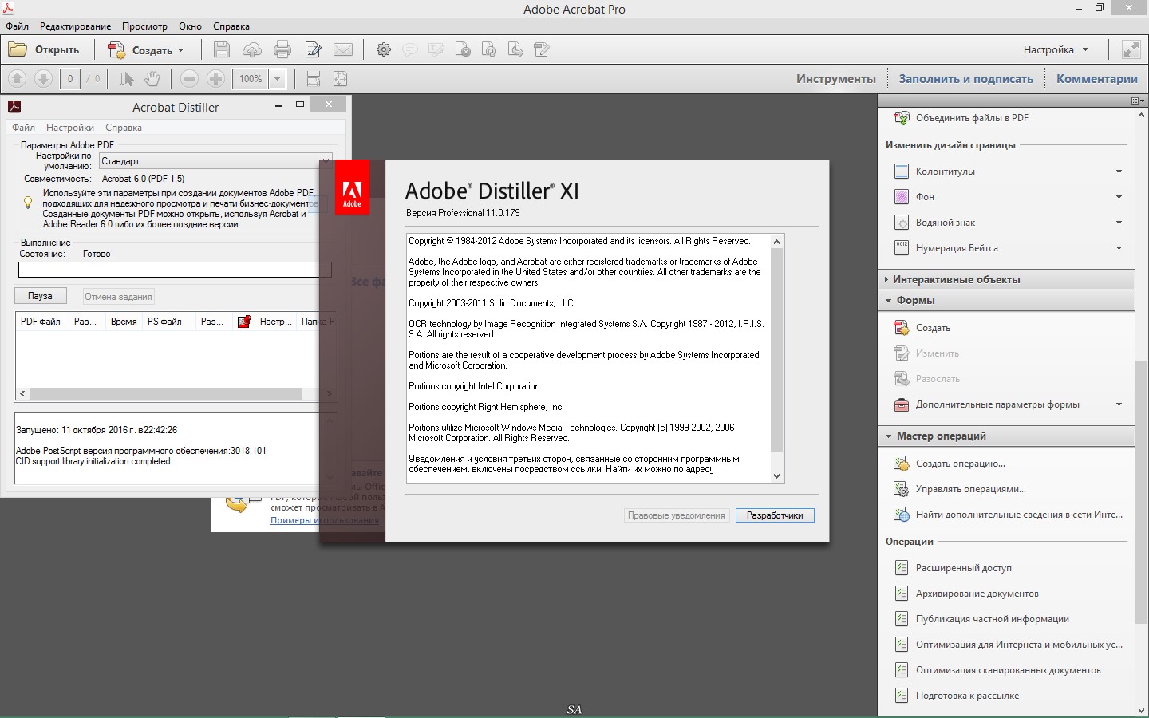Click Объединить файлы в PDF
1149x718 pixels.
point(972,118)
